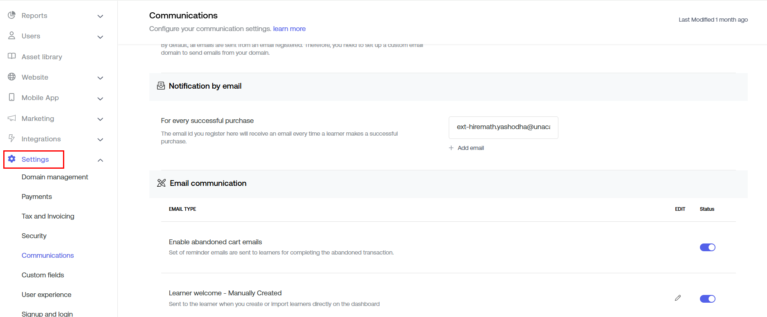
Task: Click the purchase notification email field
Action: [503, 127]
